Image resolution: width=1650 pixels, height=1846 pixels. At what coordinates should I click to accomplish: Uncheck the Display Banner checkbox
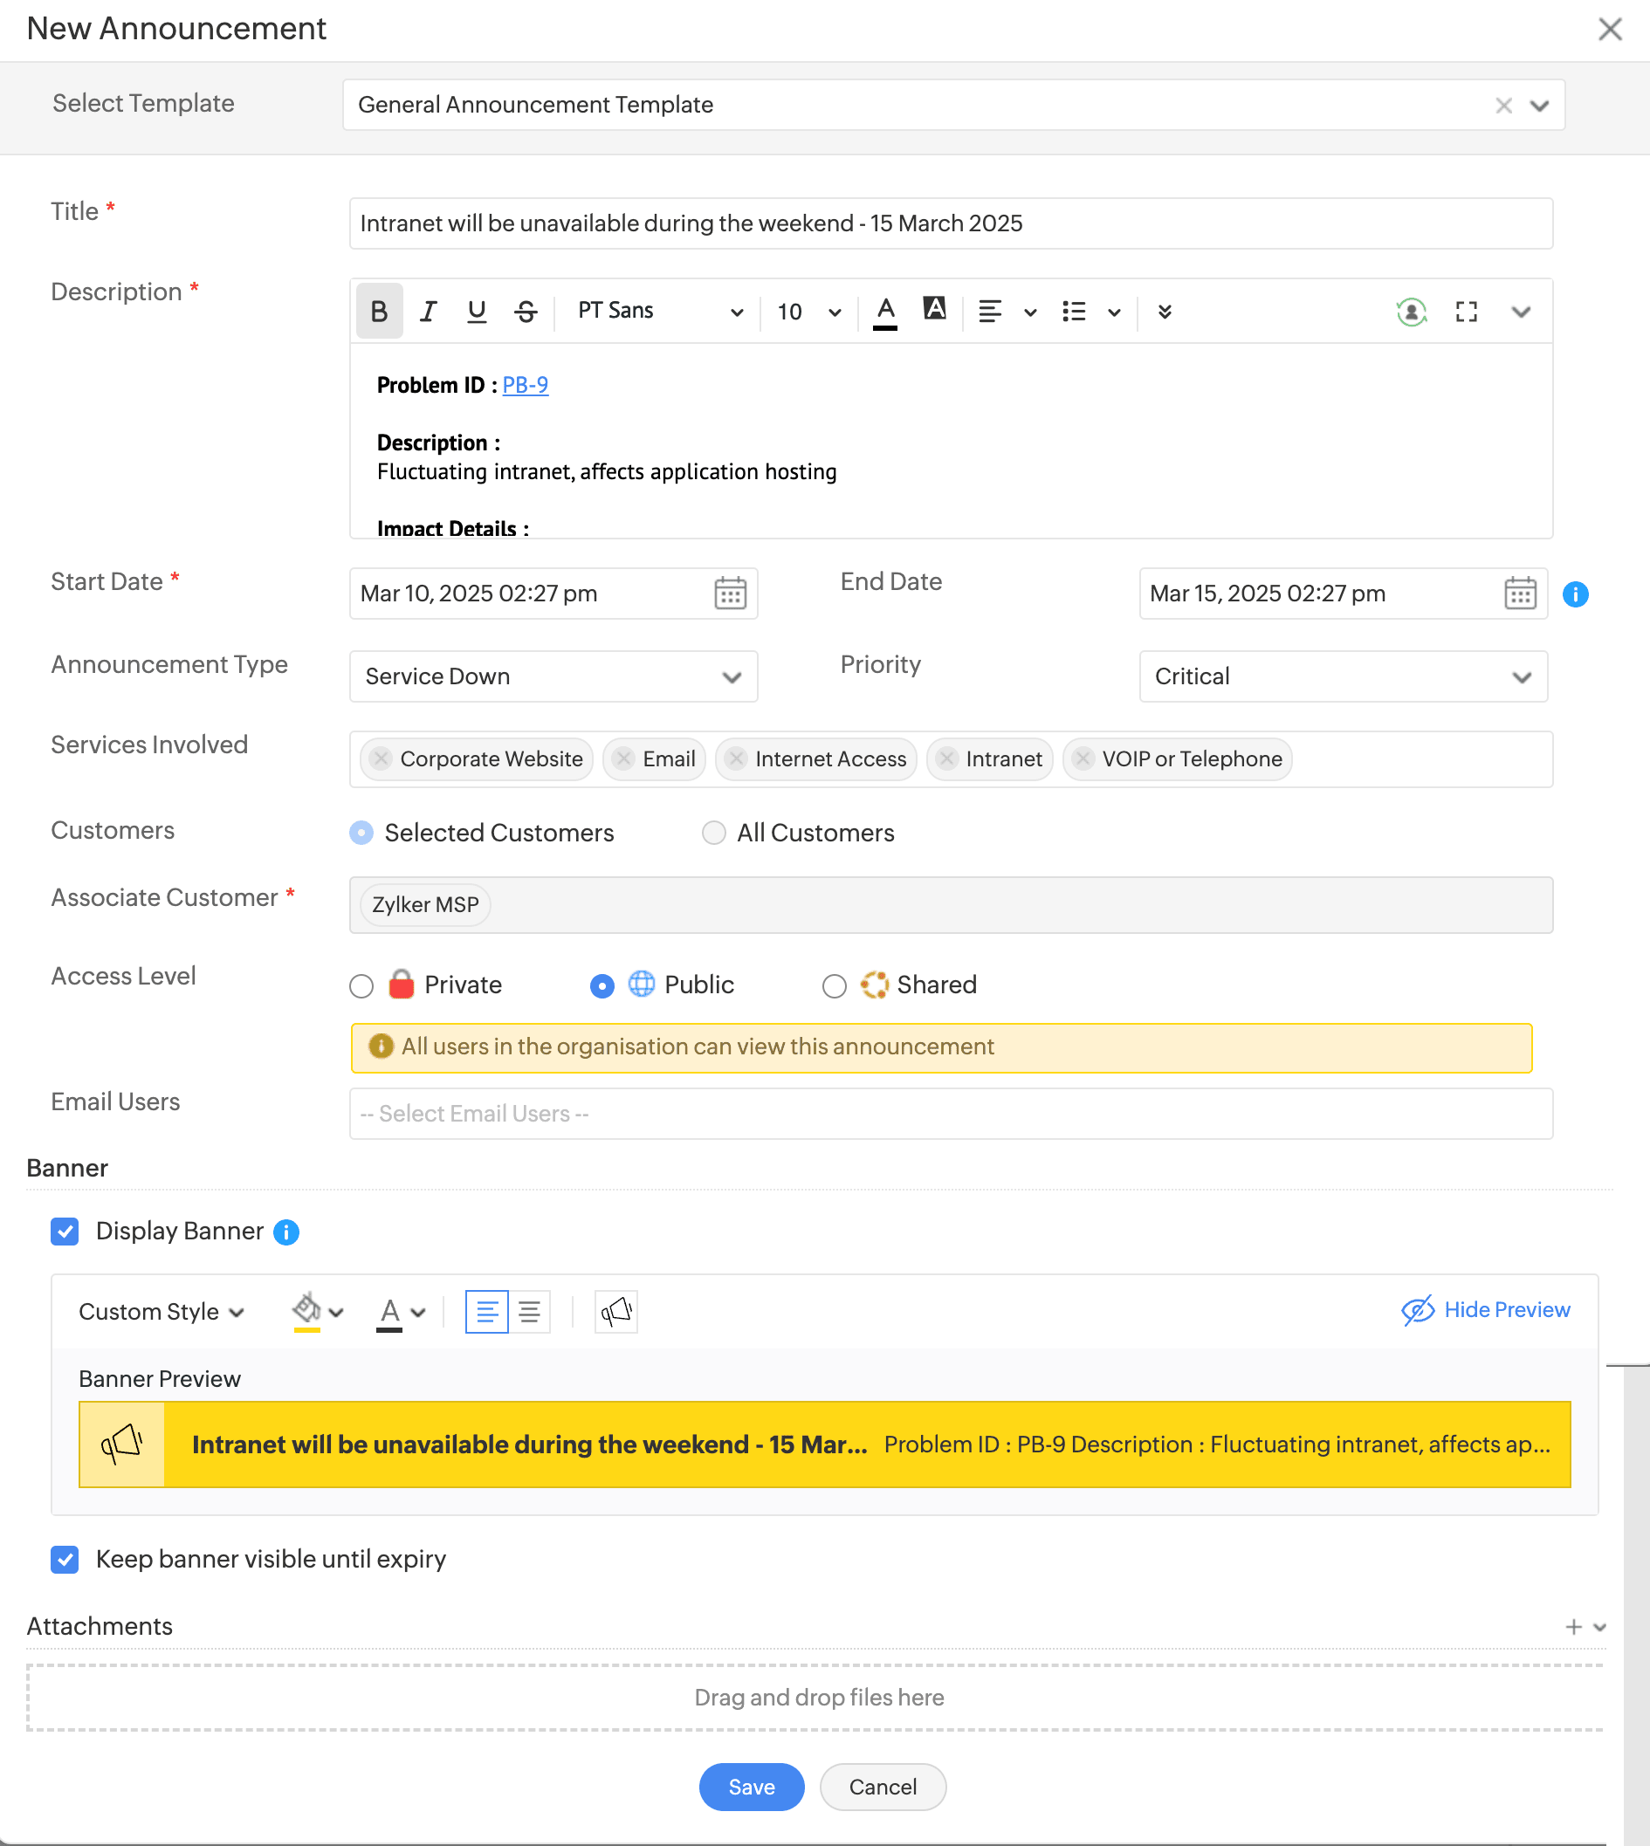[65, 1232]
